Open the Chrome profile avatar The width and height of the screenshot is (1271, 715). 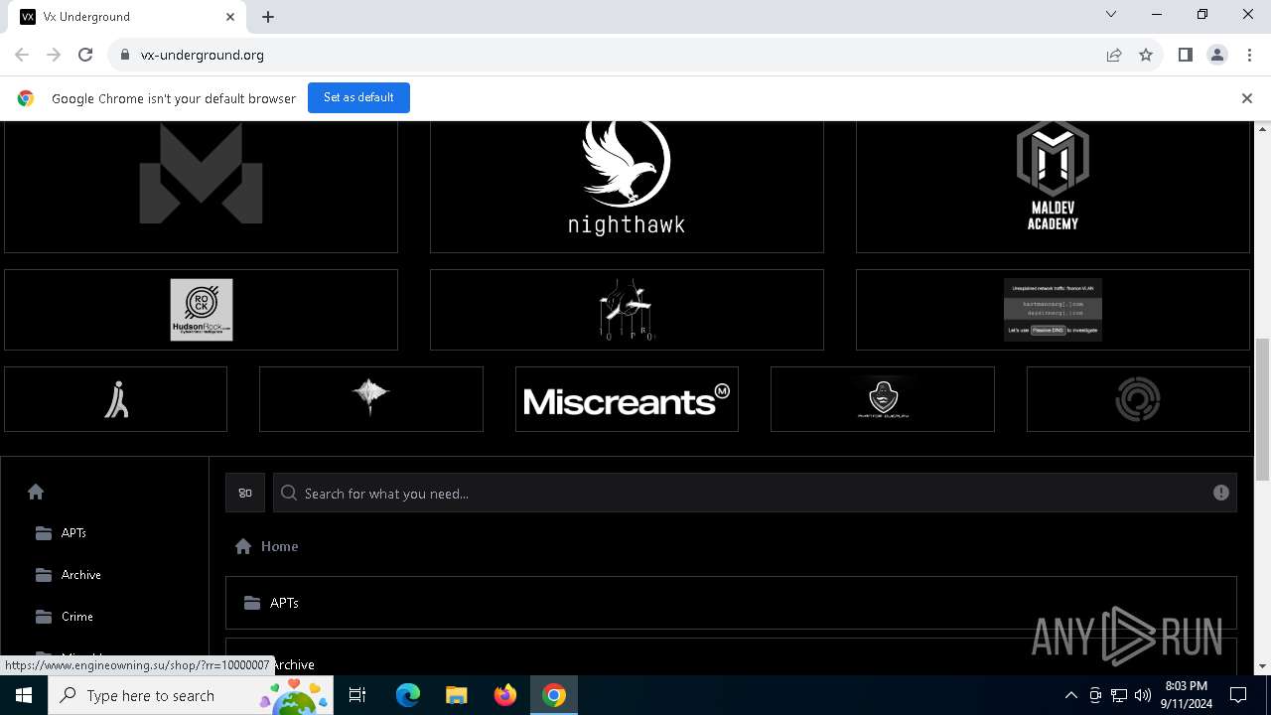[x=1217, y=55]
